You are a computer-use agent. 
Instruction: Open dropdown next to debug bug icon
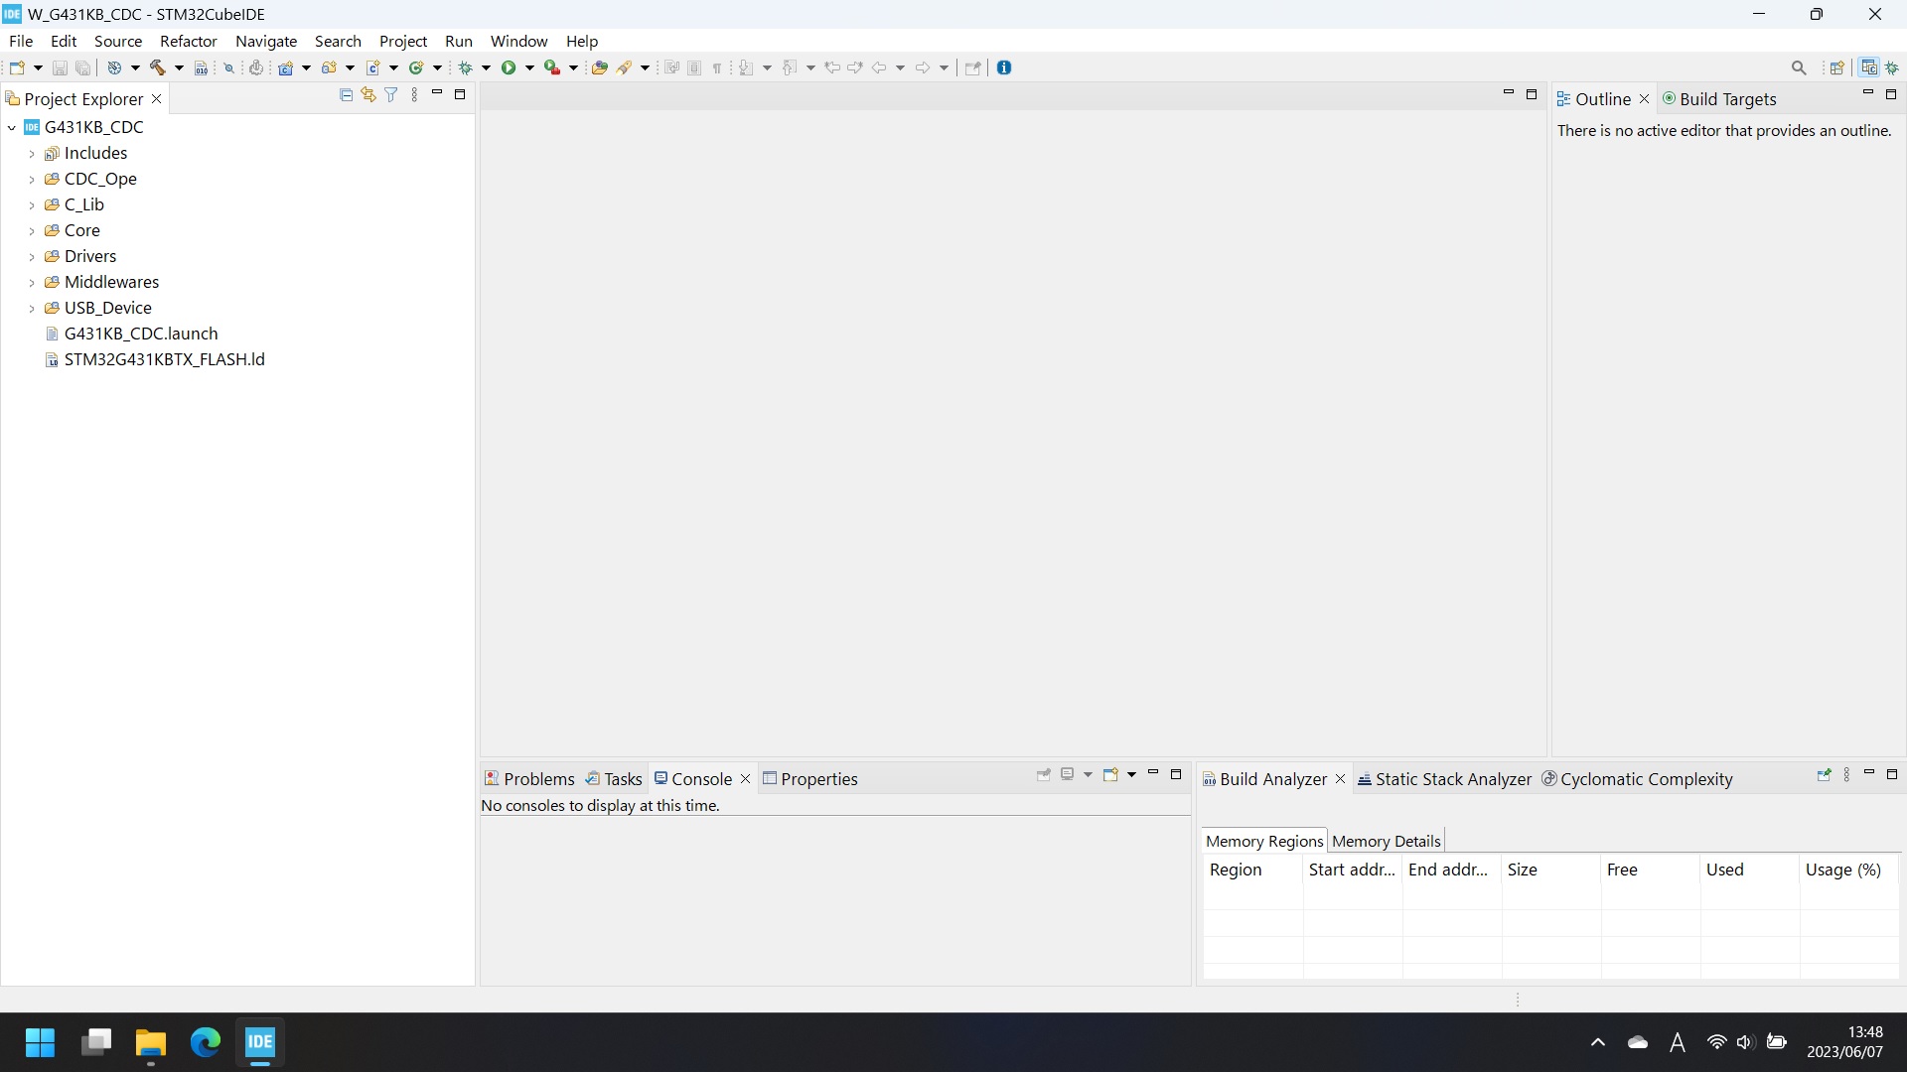tap(487, 67)
